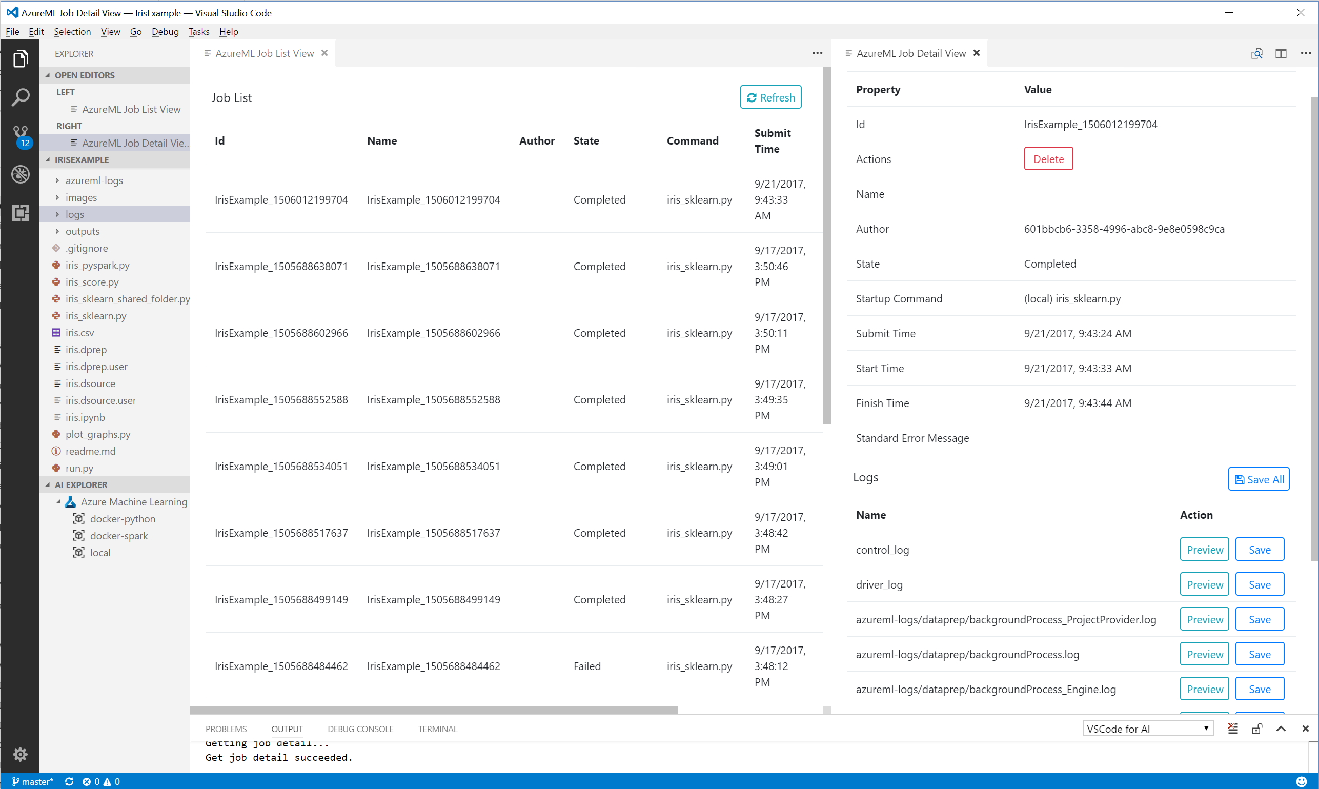1319x789 pixels.
Task: Click the synchronize changes status icon
Action: (69, 781)
